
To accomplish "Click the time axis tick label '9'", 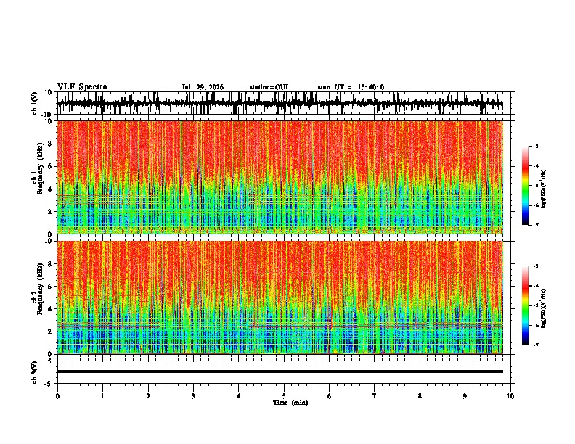I will 465,396.
